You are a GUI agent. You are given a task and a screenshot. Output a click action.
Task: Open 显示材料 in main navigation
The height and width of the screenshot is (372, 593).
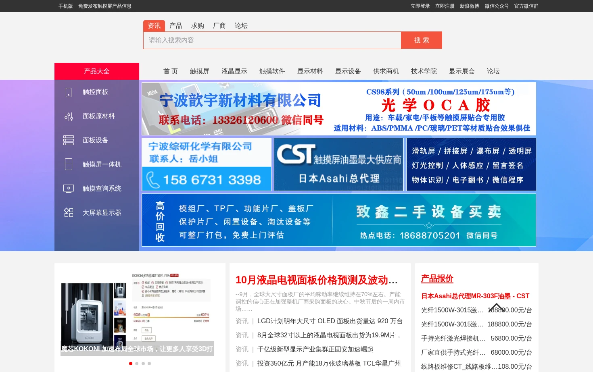(310, 71)
